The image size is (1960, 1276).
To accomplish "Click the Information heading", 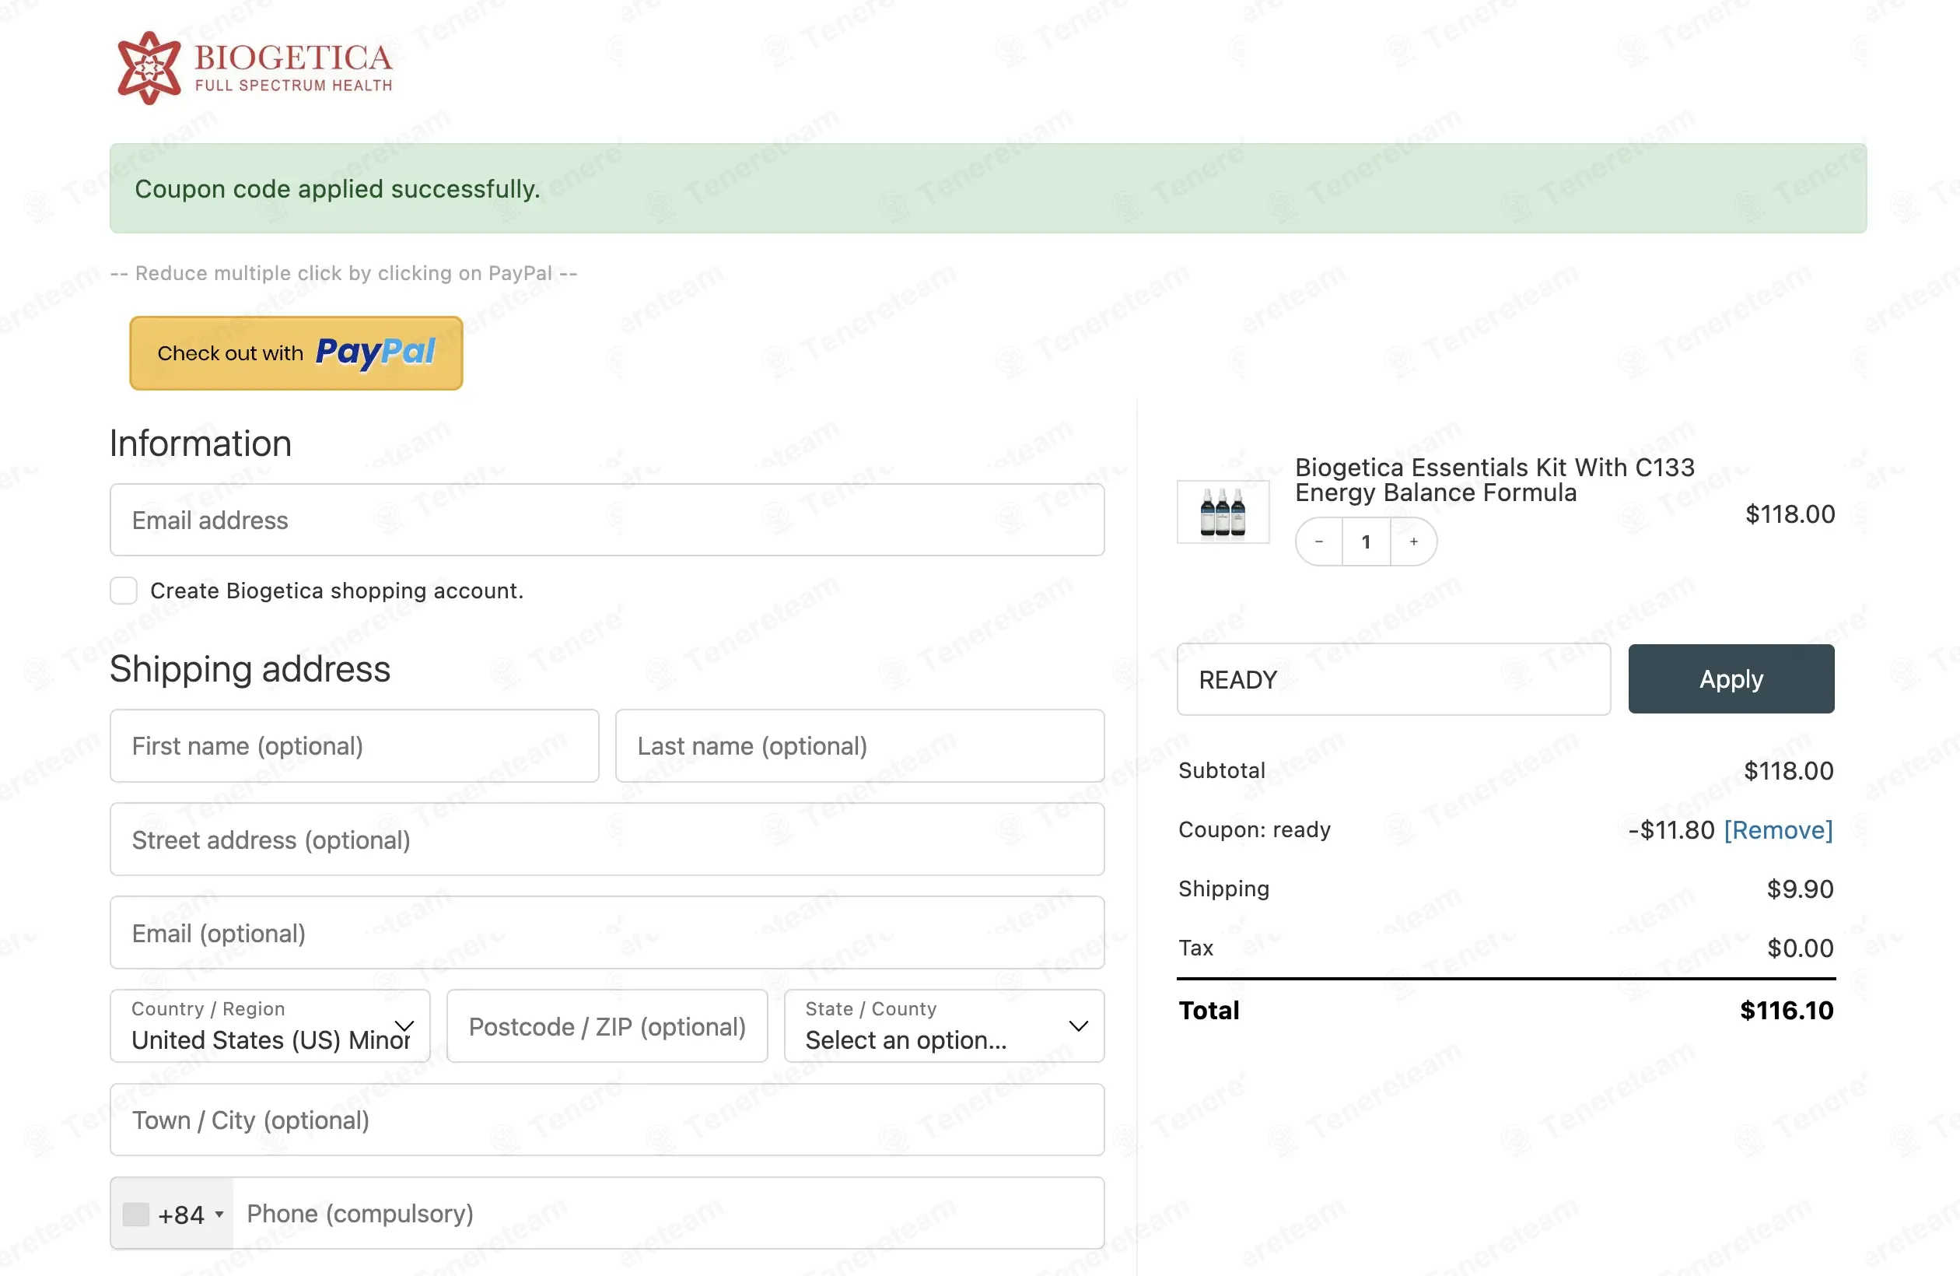I will (x=201, y=443).
